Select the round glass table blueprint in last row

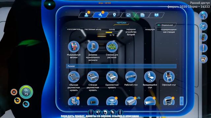pyautogui.click(x=112, y=101)
